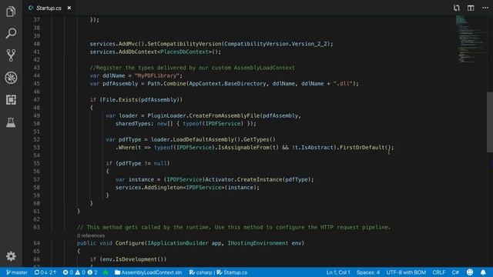Open the Test beaker view
Image resolution: width=493 pixels, height=277 pixels.
[x=11, y=122]
